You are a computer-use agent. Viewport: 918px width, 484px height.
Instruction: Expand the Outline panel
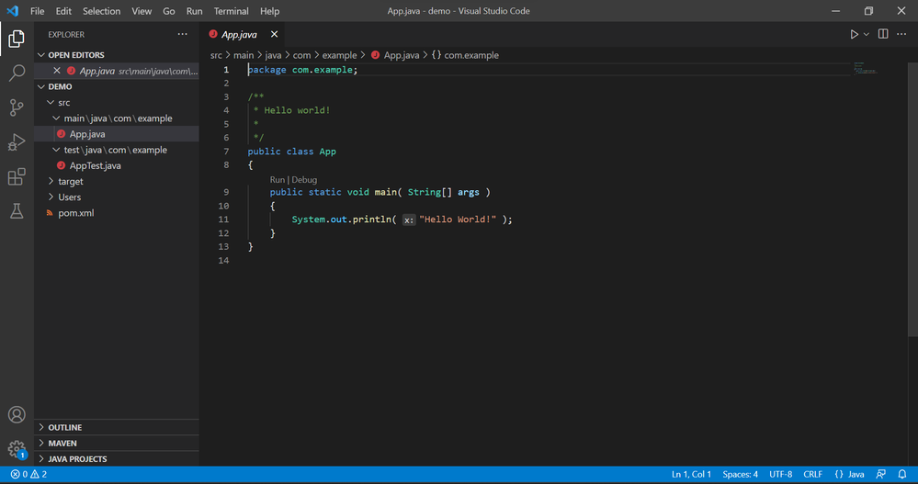coord(117,427)
